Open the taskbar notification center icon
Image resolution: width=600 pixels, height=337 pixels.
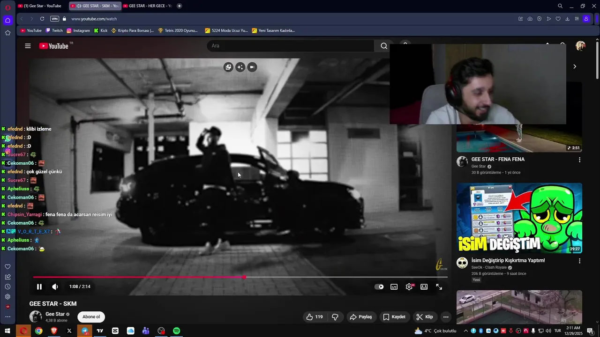[x=590, y=331]
